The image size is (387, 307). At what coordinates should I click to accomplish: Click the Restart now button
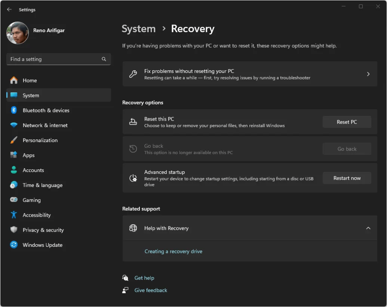347,178
